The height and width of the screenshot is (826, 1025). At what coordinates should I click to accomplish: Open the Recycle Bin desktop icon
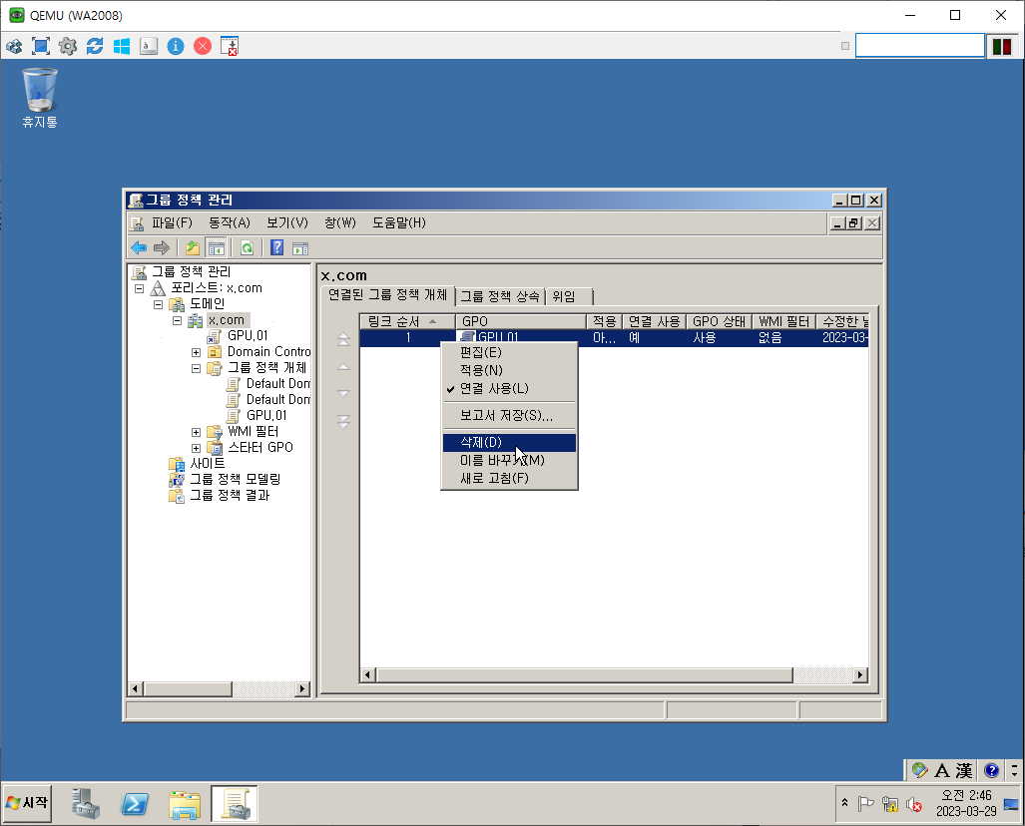coord(40,98)
